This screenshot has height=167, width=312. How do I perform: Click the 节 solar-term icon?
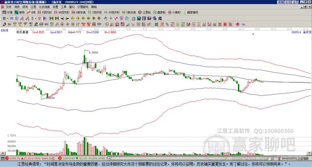click(x=121, y=19)
